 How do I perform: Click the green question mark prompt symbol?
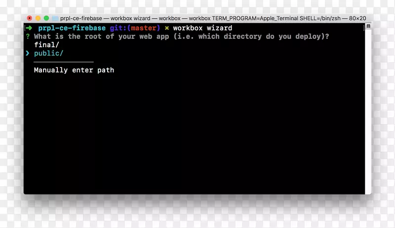click(28, 36)
